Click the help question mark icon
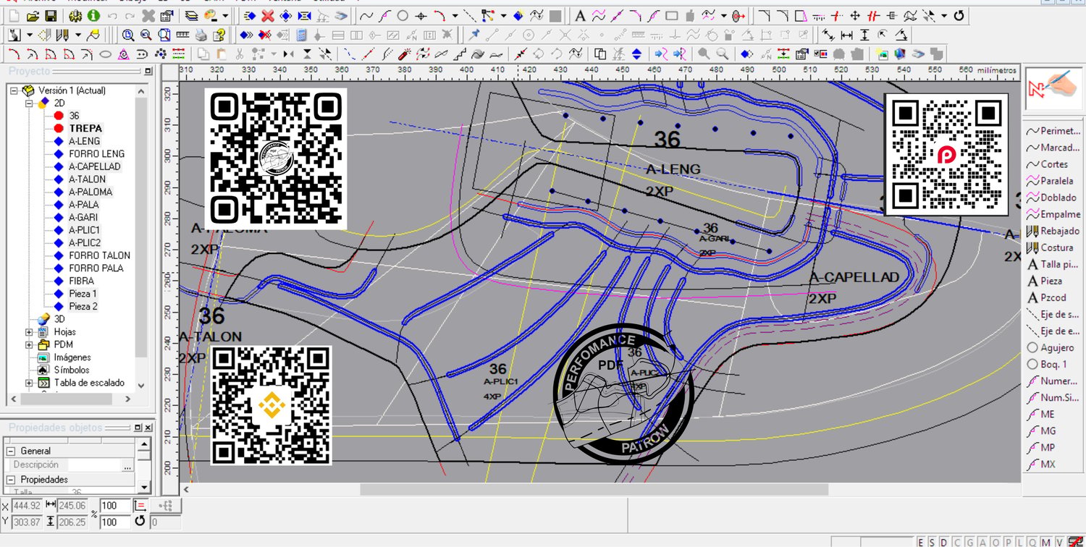1086x547 pixels. (219, 35)
